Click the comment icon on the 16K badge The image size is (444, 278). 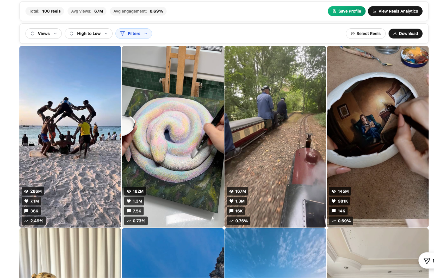click(x=231, y=211)
